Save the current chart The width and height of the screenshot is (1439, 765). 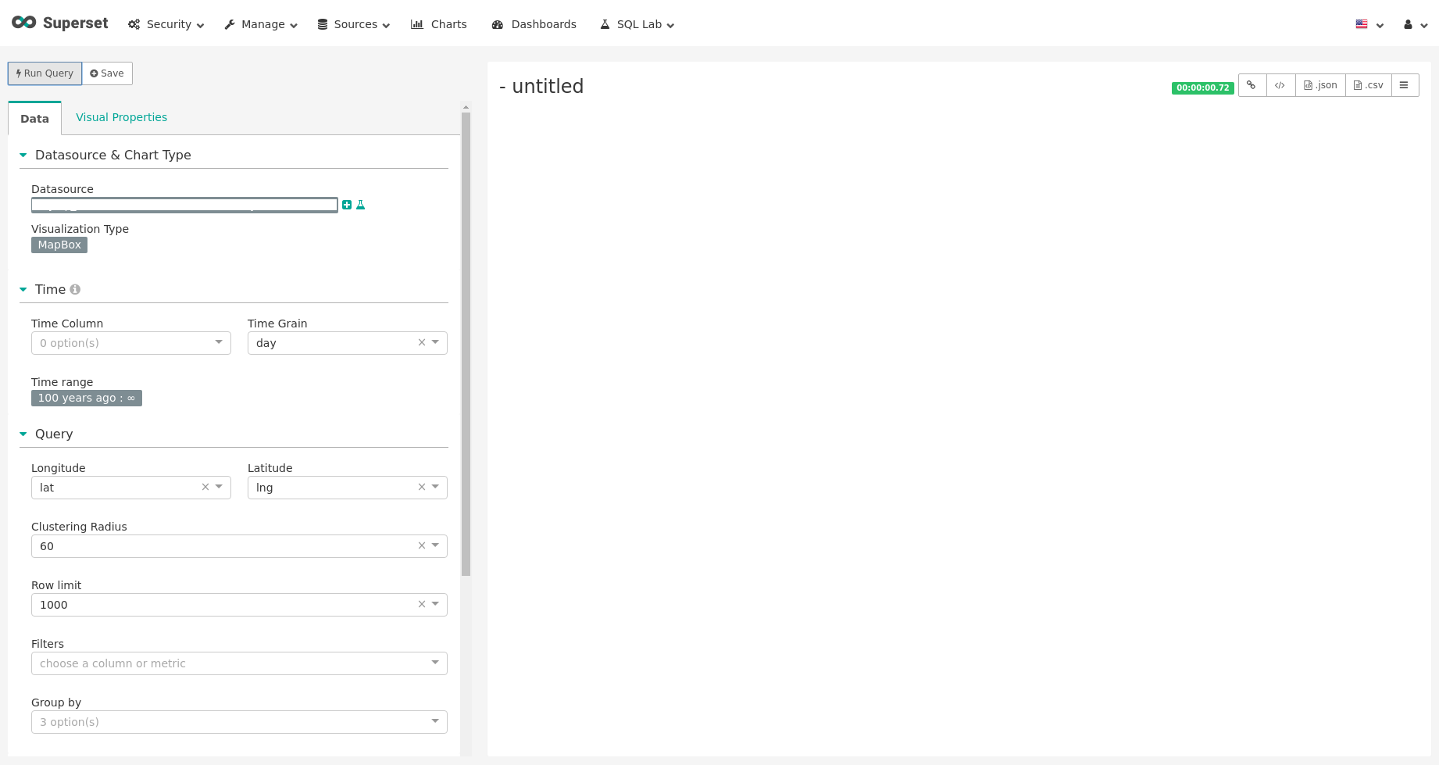(107, 73)
